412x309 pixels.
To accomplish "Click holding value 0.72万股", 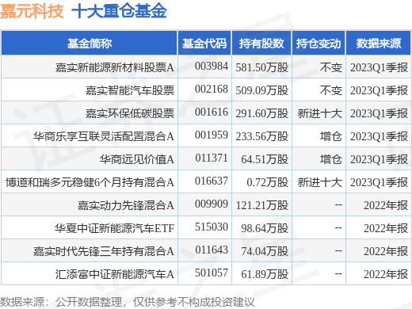I will (267, 182).
